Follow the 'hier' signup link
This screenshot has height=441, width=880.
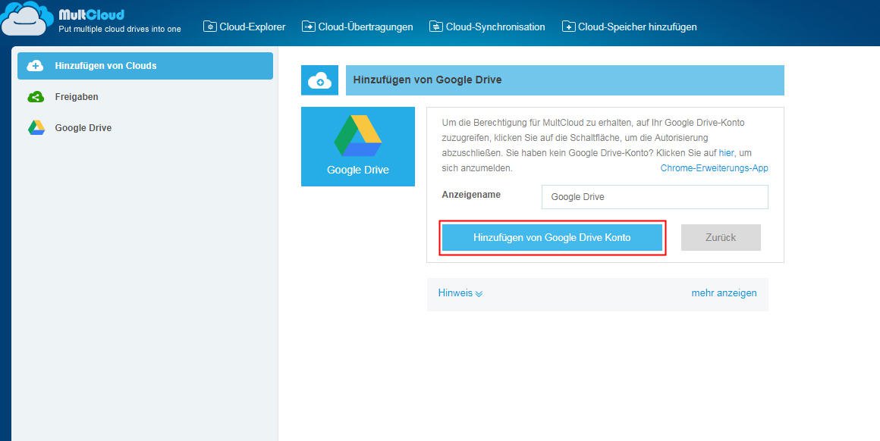(726, 152)
